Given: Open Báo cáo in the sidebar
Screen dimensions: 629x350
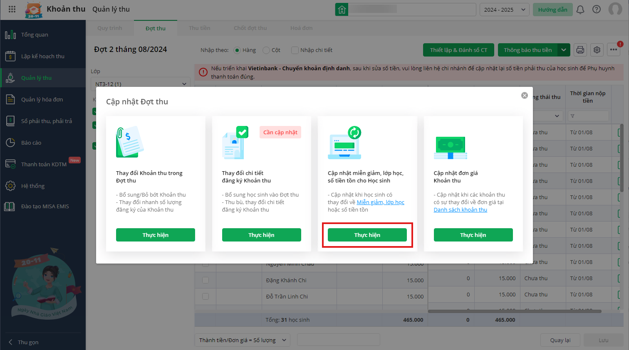Looking at the screenshot, I should (31, 143).
